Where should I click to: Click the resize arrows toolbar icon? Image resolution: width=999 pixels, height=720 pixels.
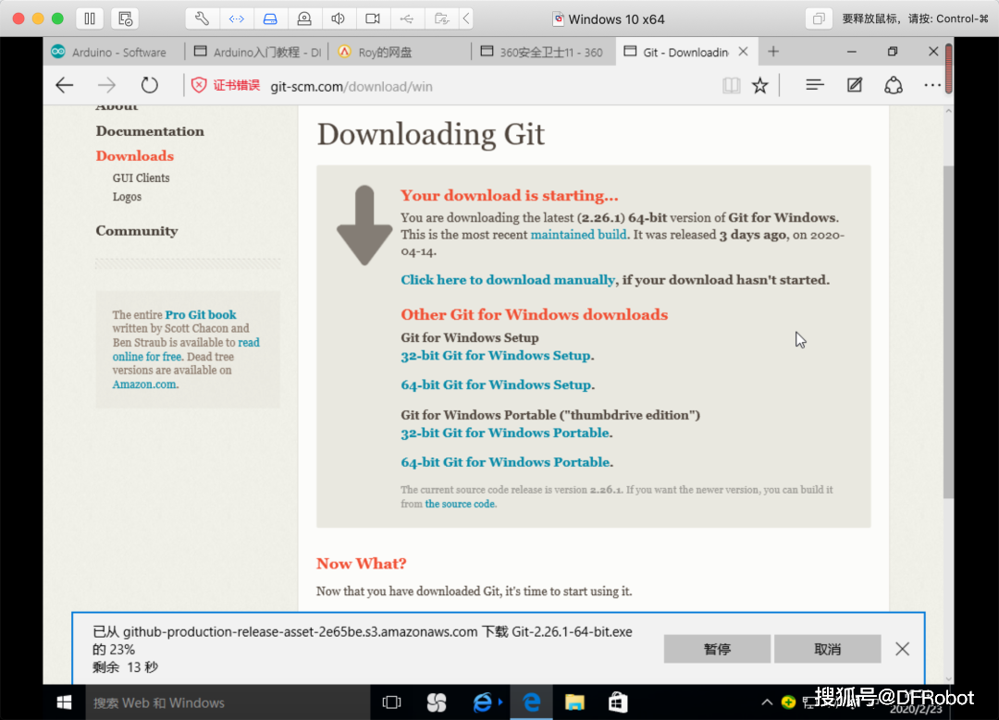coord(237,18)
